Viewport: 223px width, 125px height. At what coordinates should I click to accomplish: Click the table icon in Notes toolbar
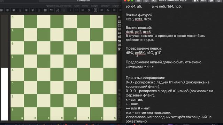pyautogui.click(x=138, y=1)
